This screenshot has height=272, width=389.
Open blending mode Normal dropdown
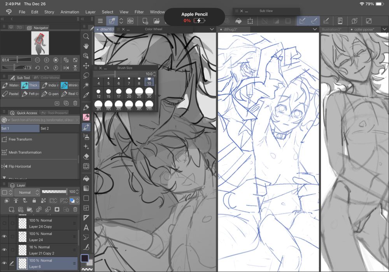point(27,192)
